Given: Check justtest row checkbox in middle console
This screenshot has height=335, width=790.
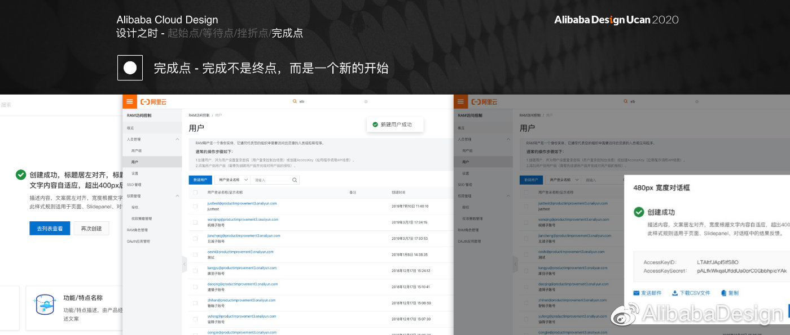Looking at the screenshot, I should [x=195, y=206].
